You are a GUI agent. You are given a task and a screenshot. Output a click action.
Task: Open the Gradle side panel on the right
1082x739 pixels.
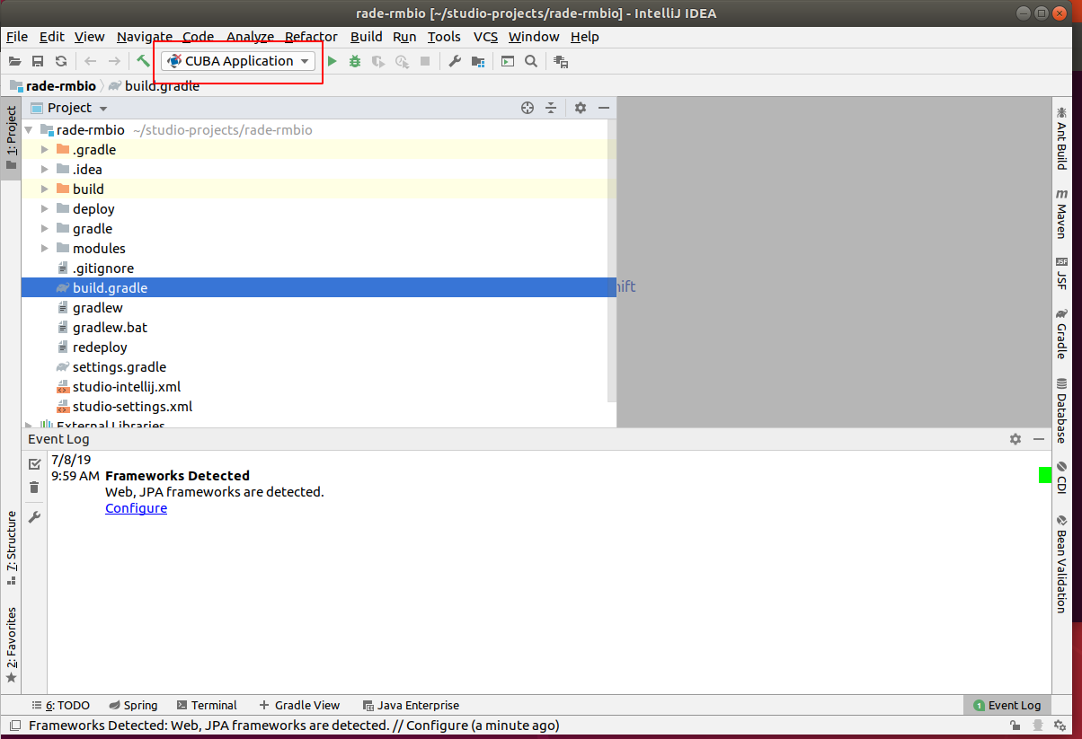pyautogui.click(x=1061, y=333)
